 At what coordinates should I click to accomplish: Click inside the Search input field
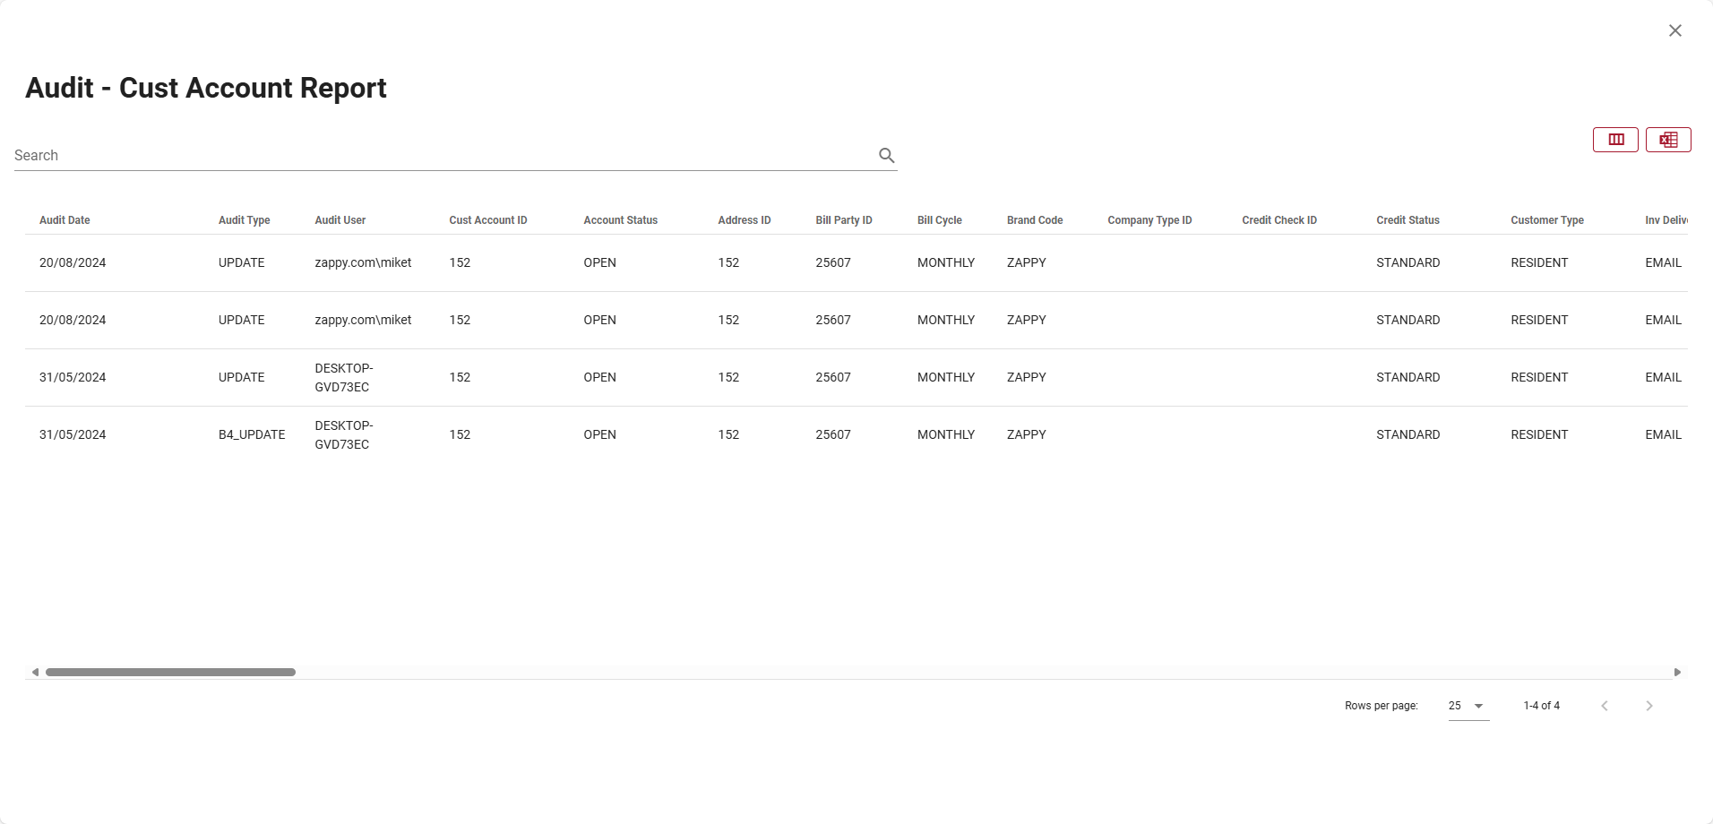point(439,155)
